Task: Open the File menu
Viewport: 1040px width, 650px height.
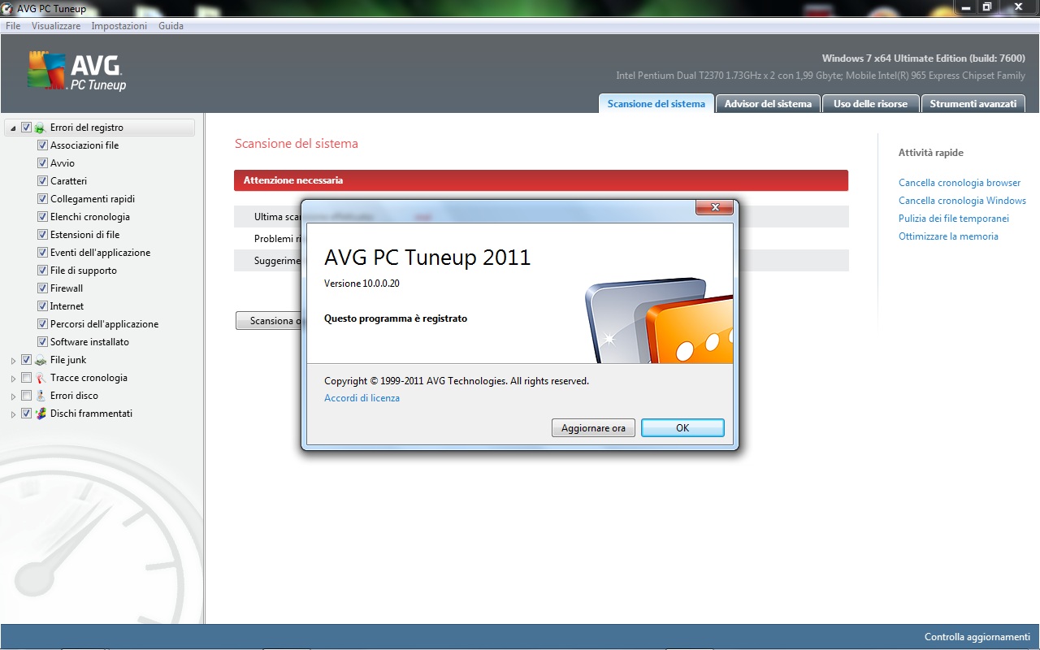Action: [x=12, y=26]
